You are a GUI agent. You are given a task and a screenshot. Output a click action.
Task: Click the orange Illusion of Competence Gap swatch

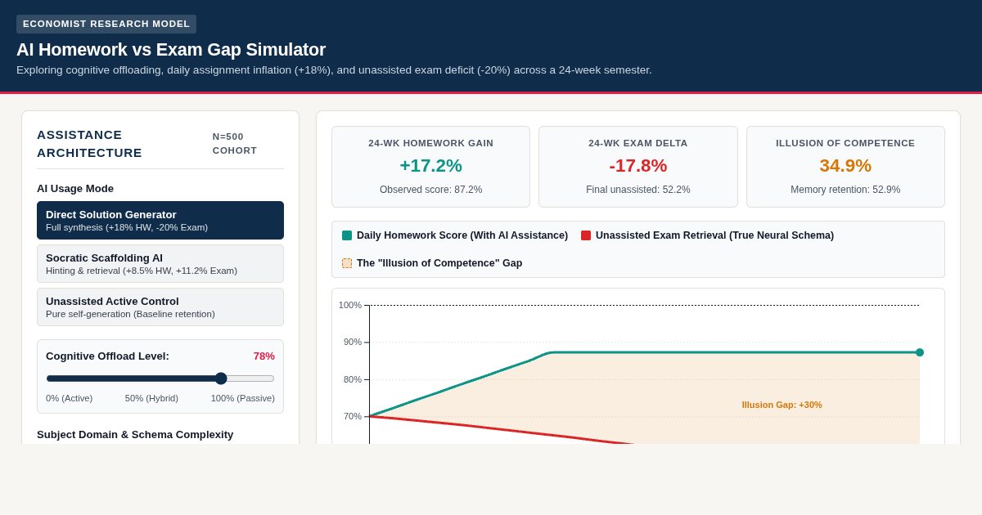(x=347, y=263)
